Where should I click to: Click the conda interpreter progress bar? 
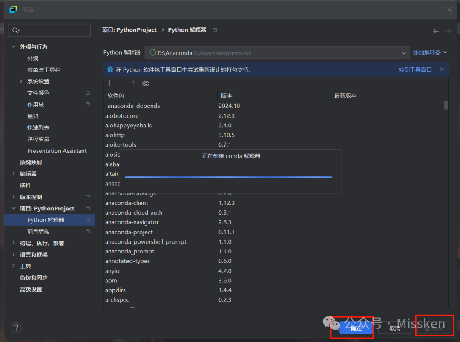point(228,177)
